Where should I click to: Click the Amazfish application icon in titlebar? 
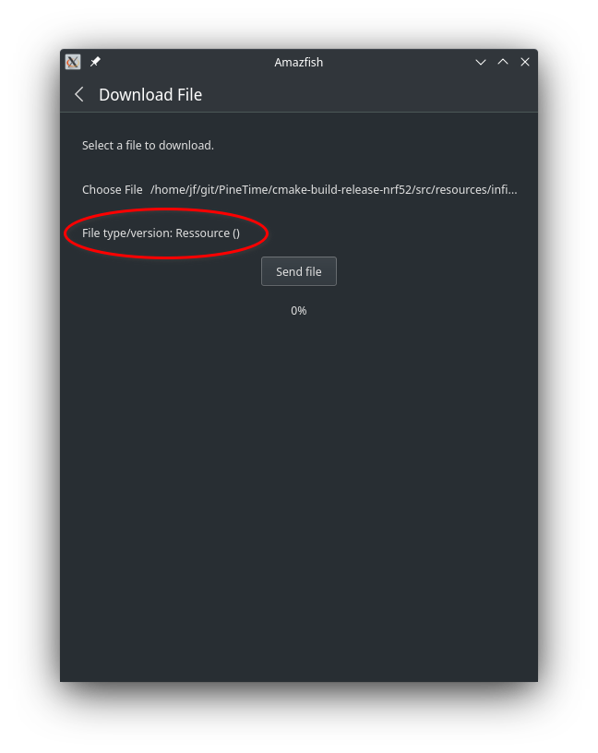click(72, 62)
